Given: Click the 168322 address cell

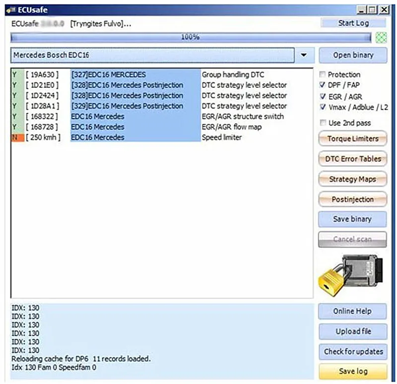Looking at the screenshot, I should coord(42,116).
